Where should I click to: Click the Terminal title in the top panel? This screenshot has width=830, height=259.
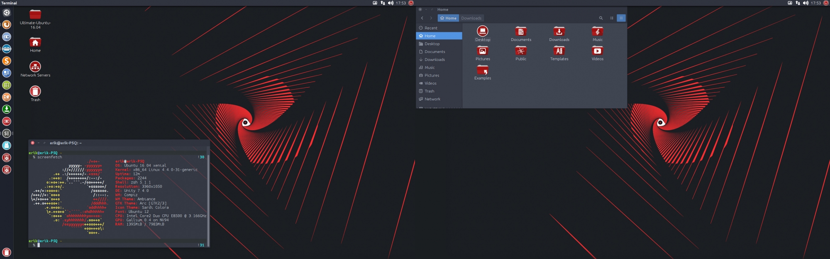(9, 3)
